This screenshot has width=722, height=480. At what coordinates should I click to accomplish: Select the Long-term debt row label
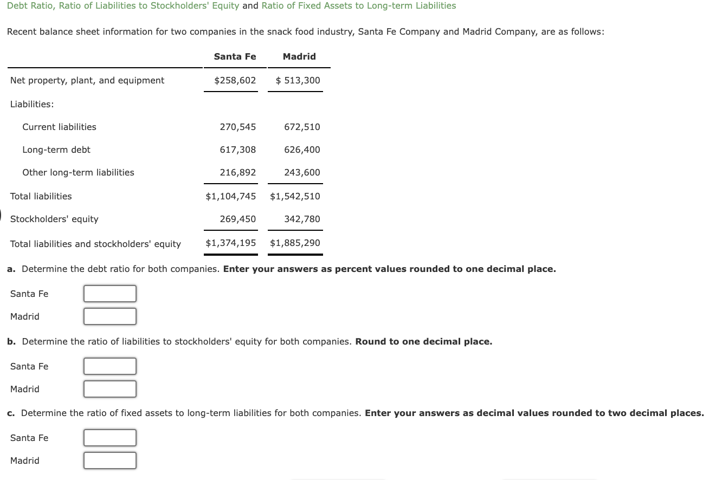tap(56, 150)
